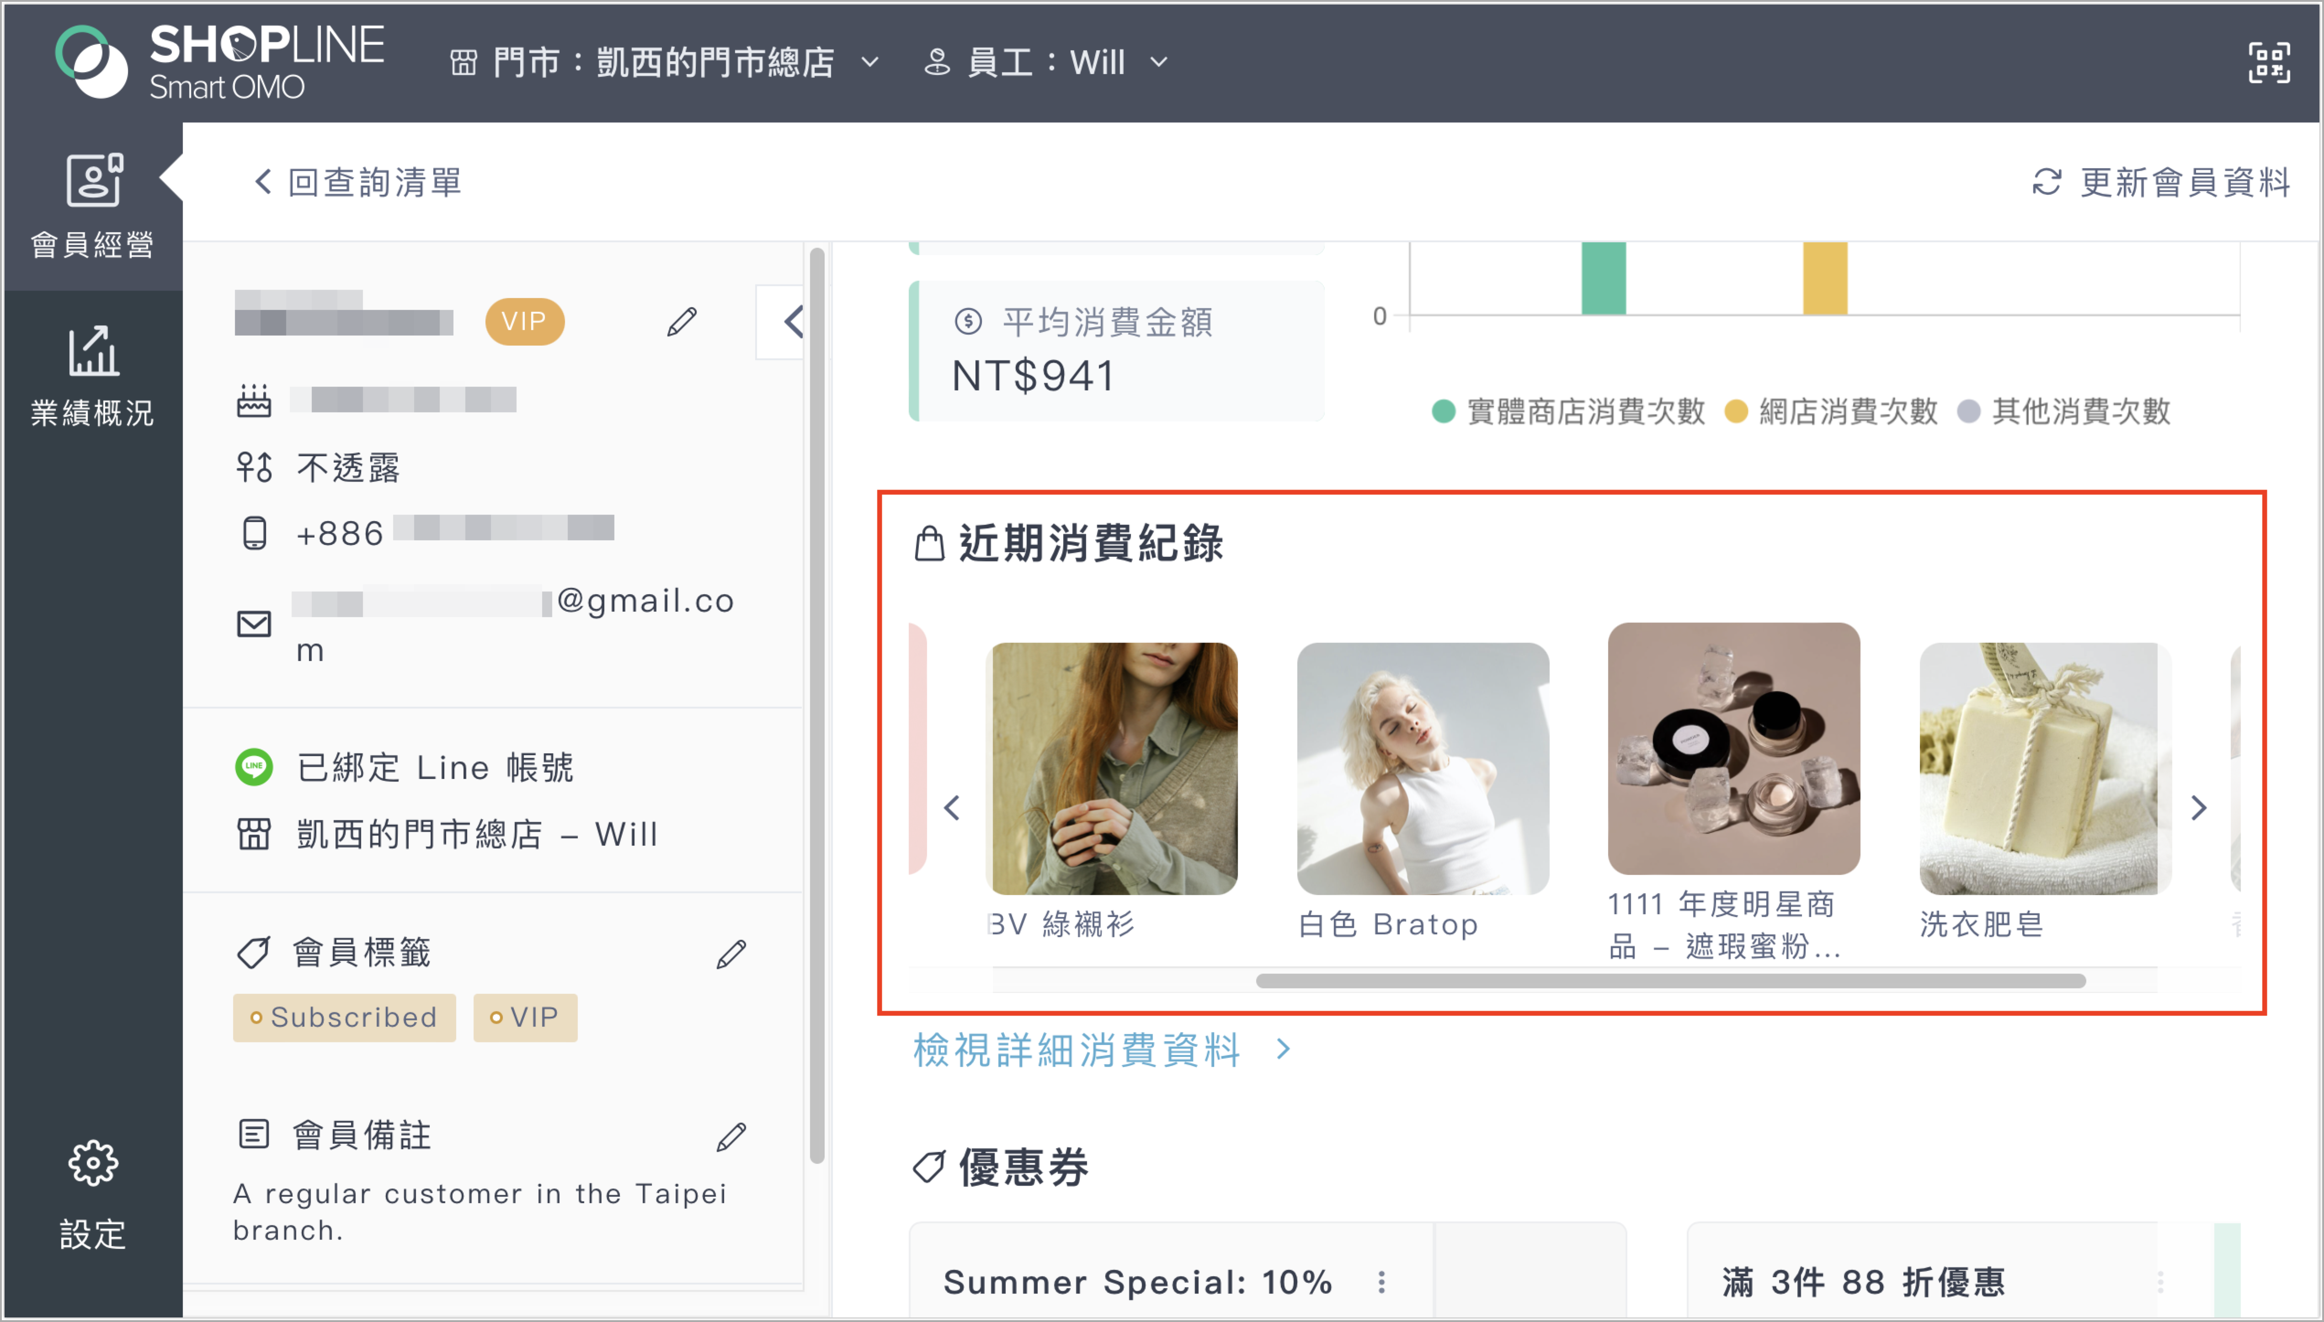This screenshot has height=1322, width=2324.
Task: Edit 會員備註 with its pencil icon
Action: coord(731,1136)
